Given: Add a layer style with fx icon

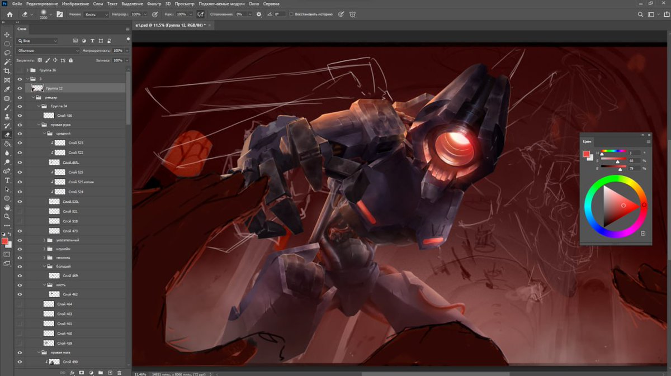Looking at the screenshot, I should click(72, 372).
